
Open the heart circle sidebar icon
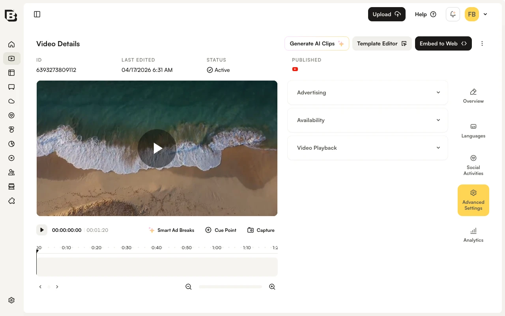pyautogui.click(x=11, y=115)
